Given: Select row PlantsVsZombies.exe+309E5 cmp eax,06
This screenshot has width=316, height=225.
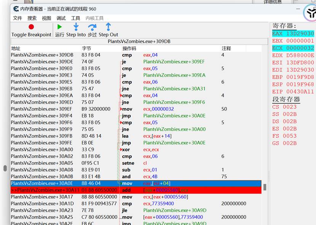Looking at the screenshot, I should click(x=136, y=82).
